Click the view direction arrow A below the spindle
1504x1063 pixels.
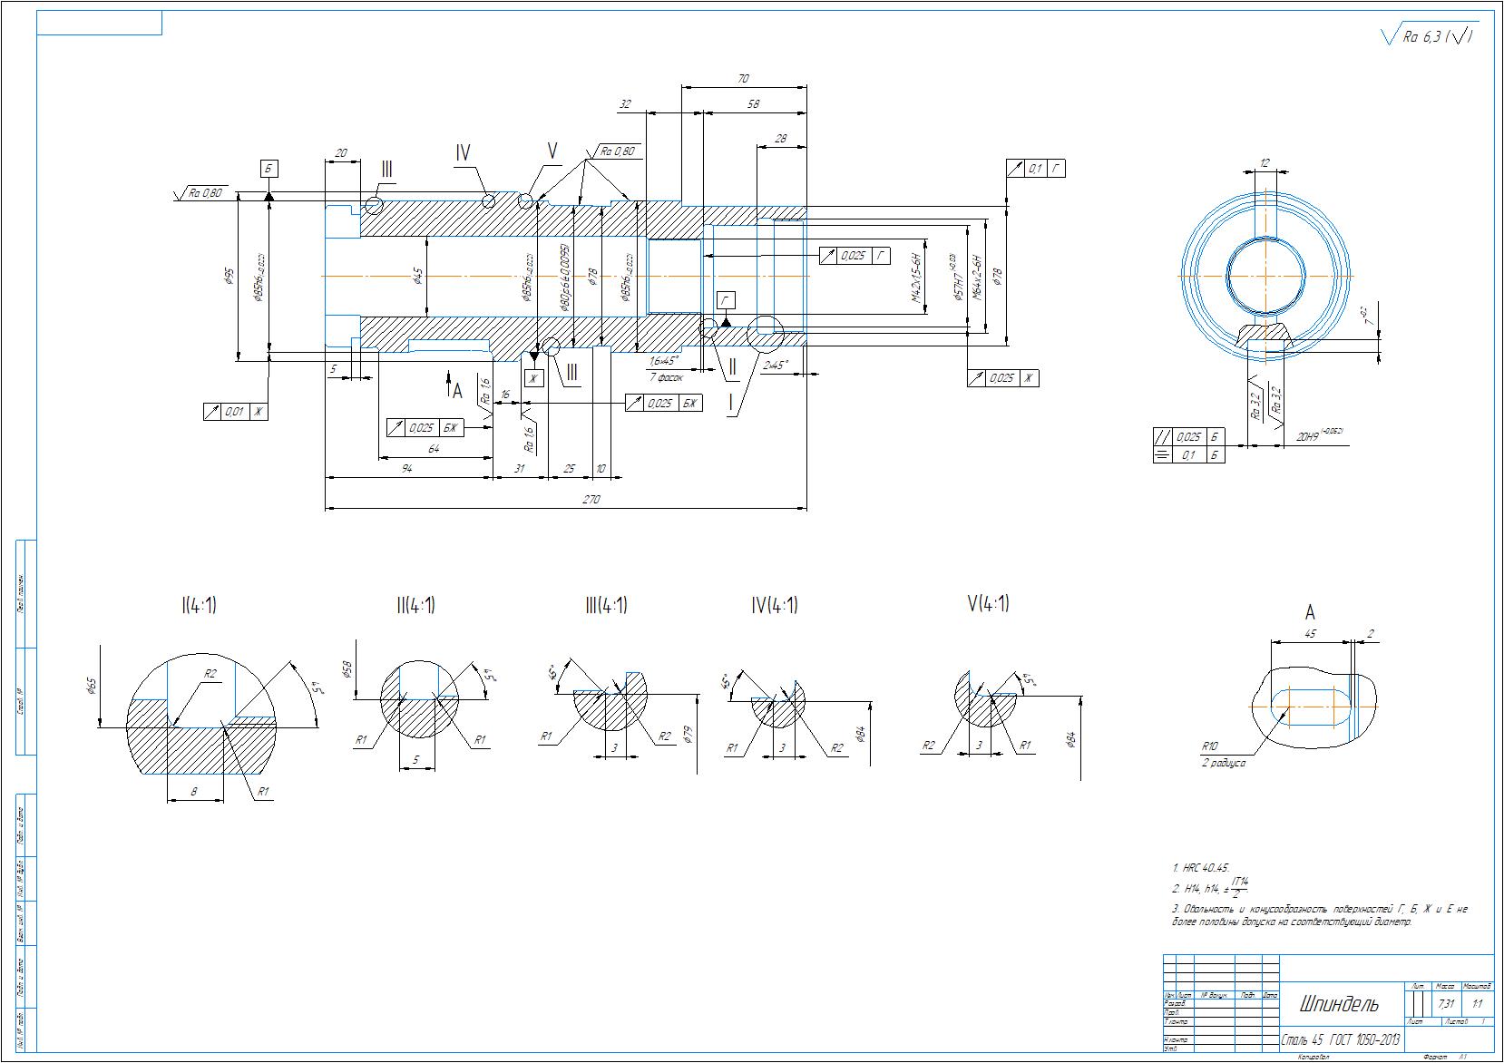point(454,388)
